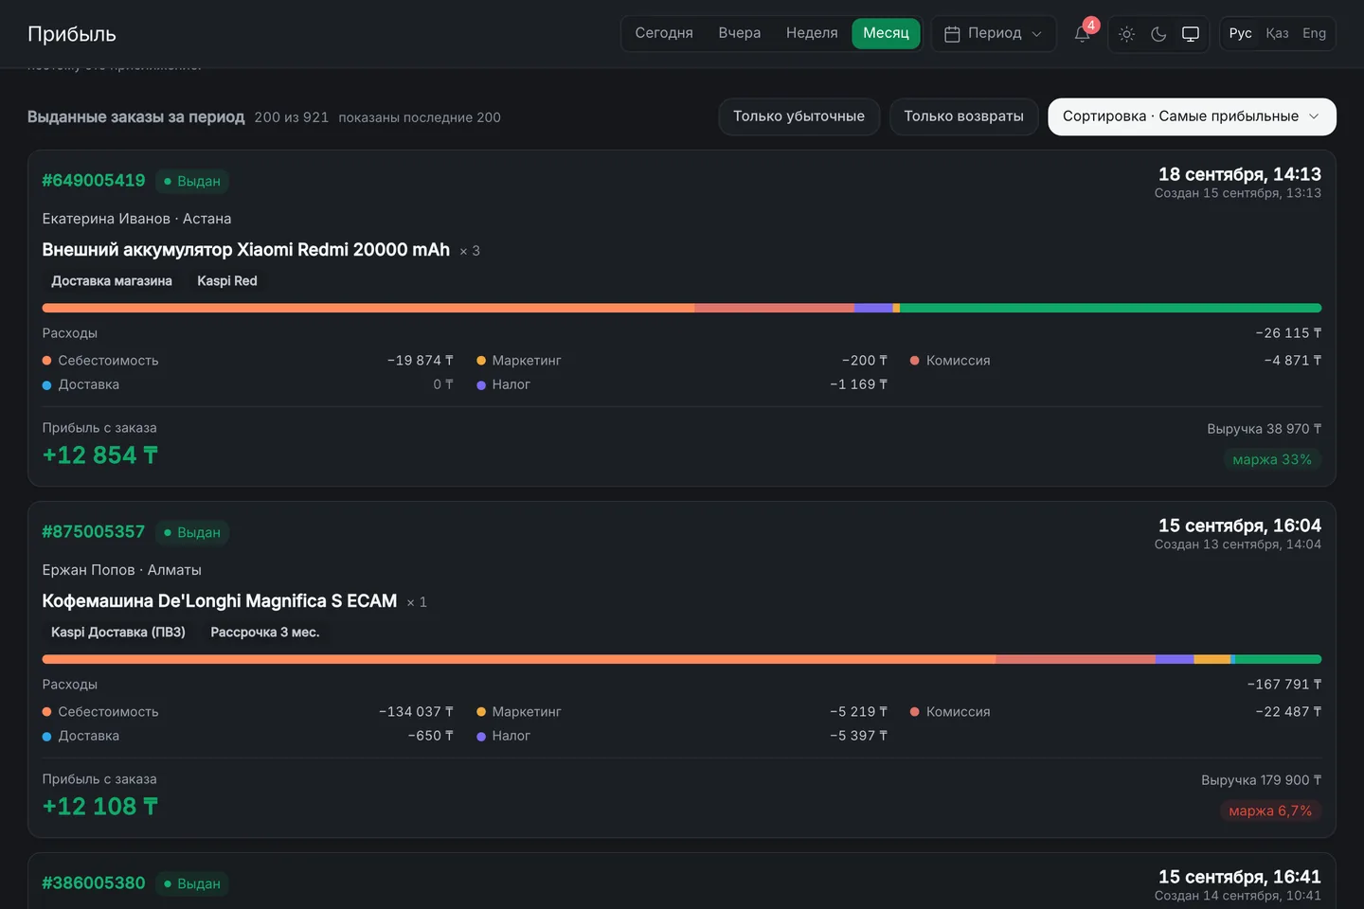Show the Сегодня period
The height and width of the screenshot is (909, 1364).
pos(664,33)
